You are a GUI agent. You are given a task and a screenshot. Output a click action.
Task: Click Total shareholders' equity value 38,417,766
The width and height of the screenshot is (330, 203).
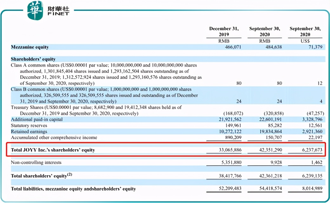[x=230, y=176]
